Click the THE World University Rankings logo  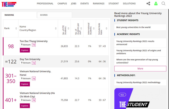9,4
